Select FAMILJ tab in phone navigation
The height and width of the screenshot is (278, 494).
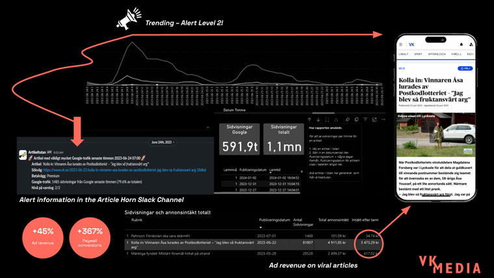(456, 54)
